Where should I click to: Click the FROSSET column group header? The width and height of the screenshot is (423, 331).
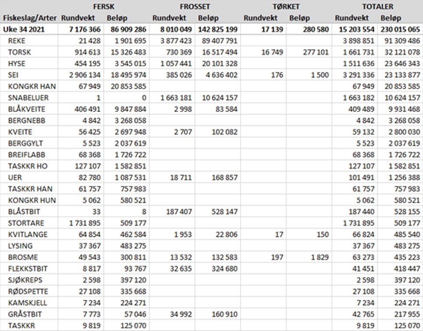pyautogui.click(x=195, y=7)
